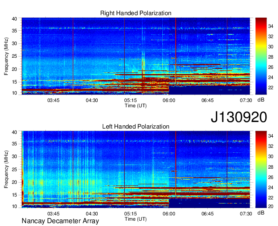Click 30 MHz tick of right-handed panel
Screen dimensions: 278x226
click(x=14, y=43)
